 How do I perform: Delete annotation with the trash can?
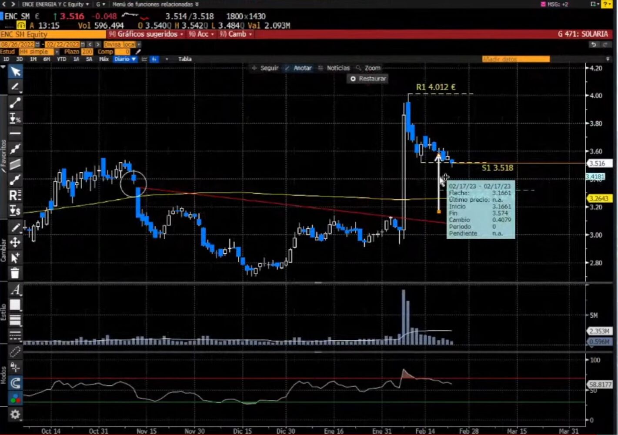[15, 273]
